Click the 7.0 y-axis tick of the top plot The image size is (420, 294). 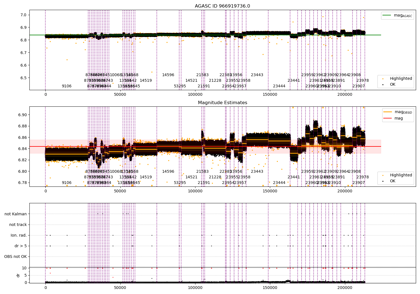24,15
